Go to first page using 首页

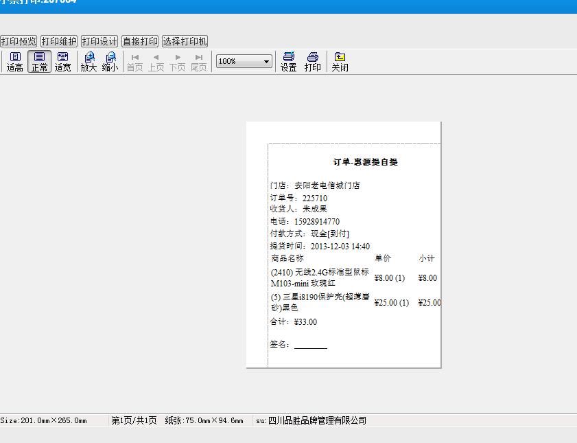click(134, 61)
